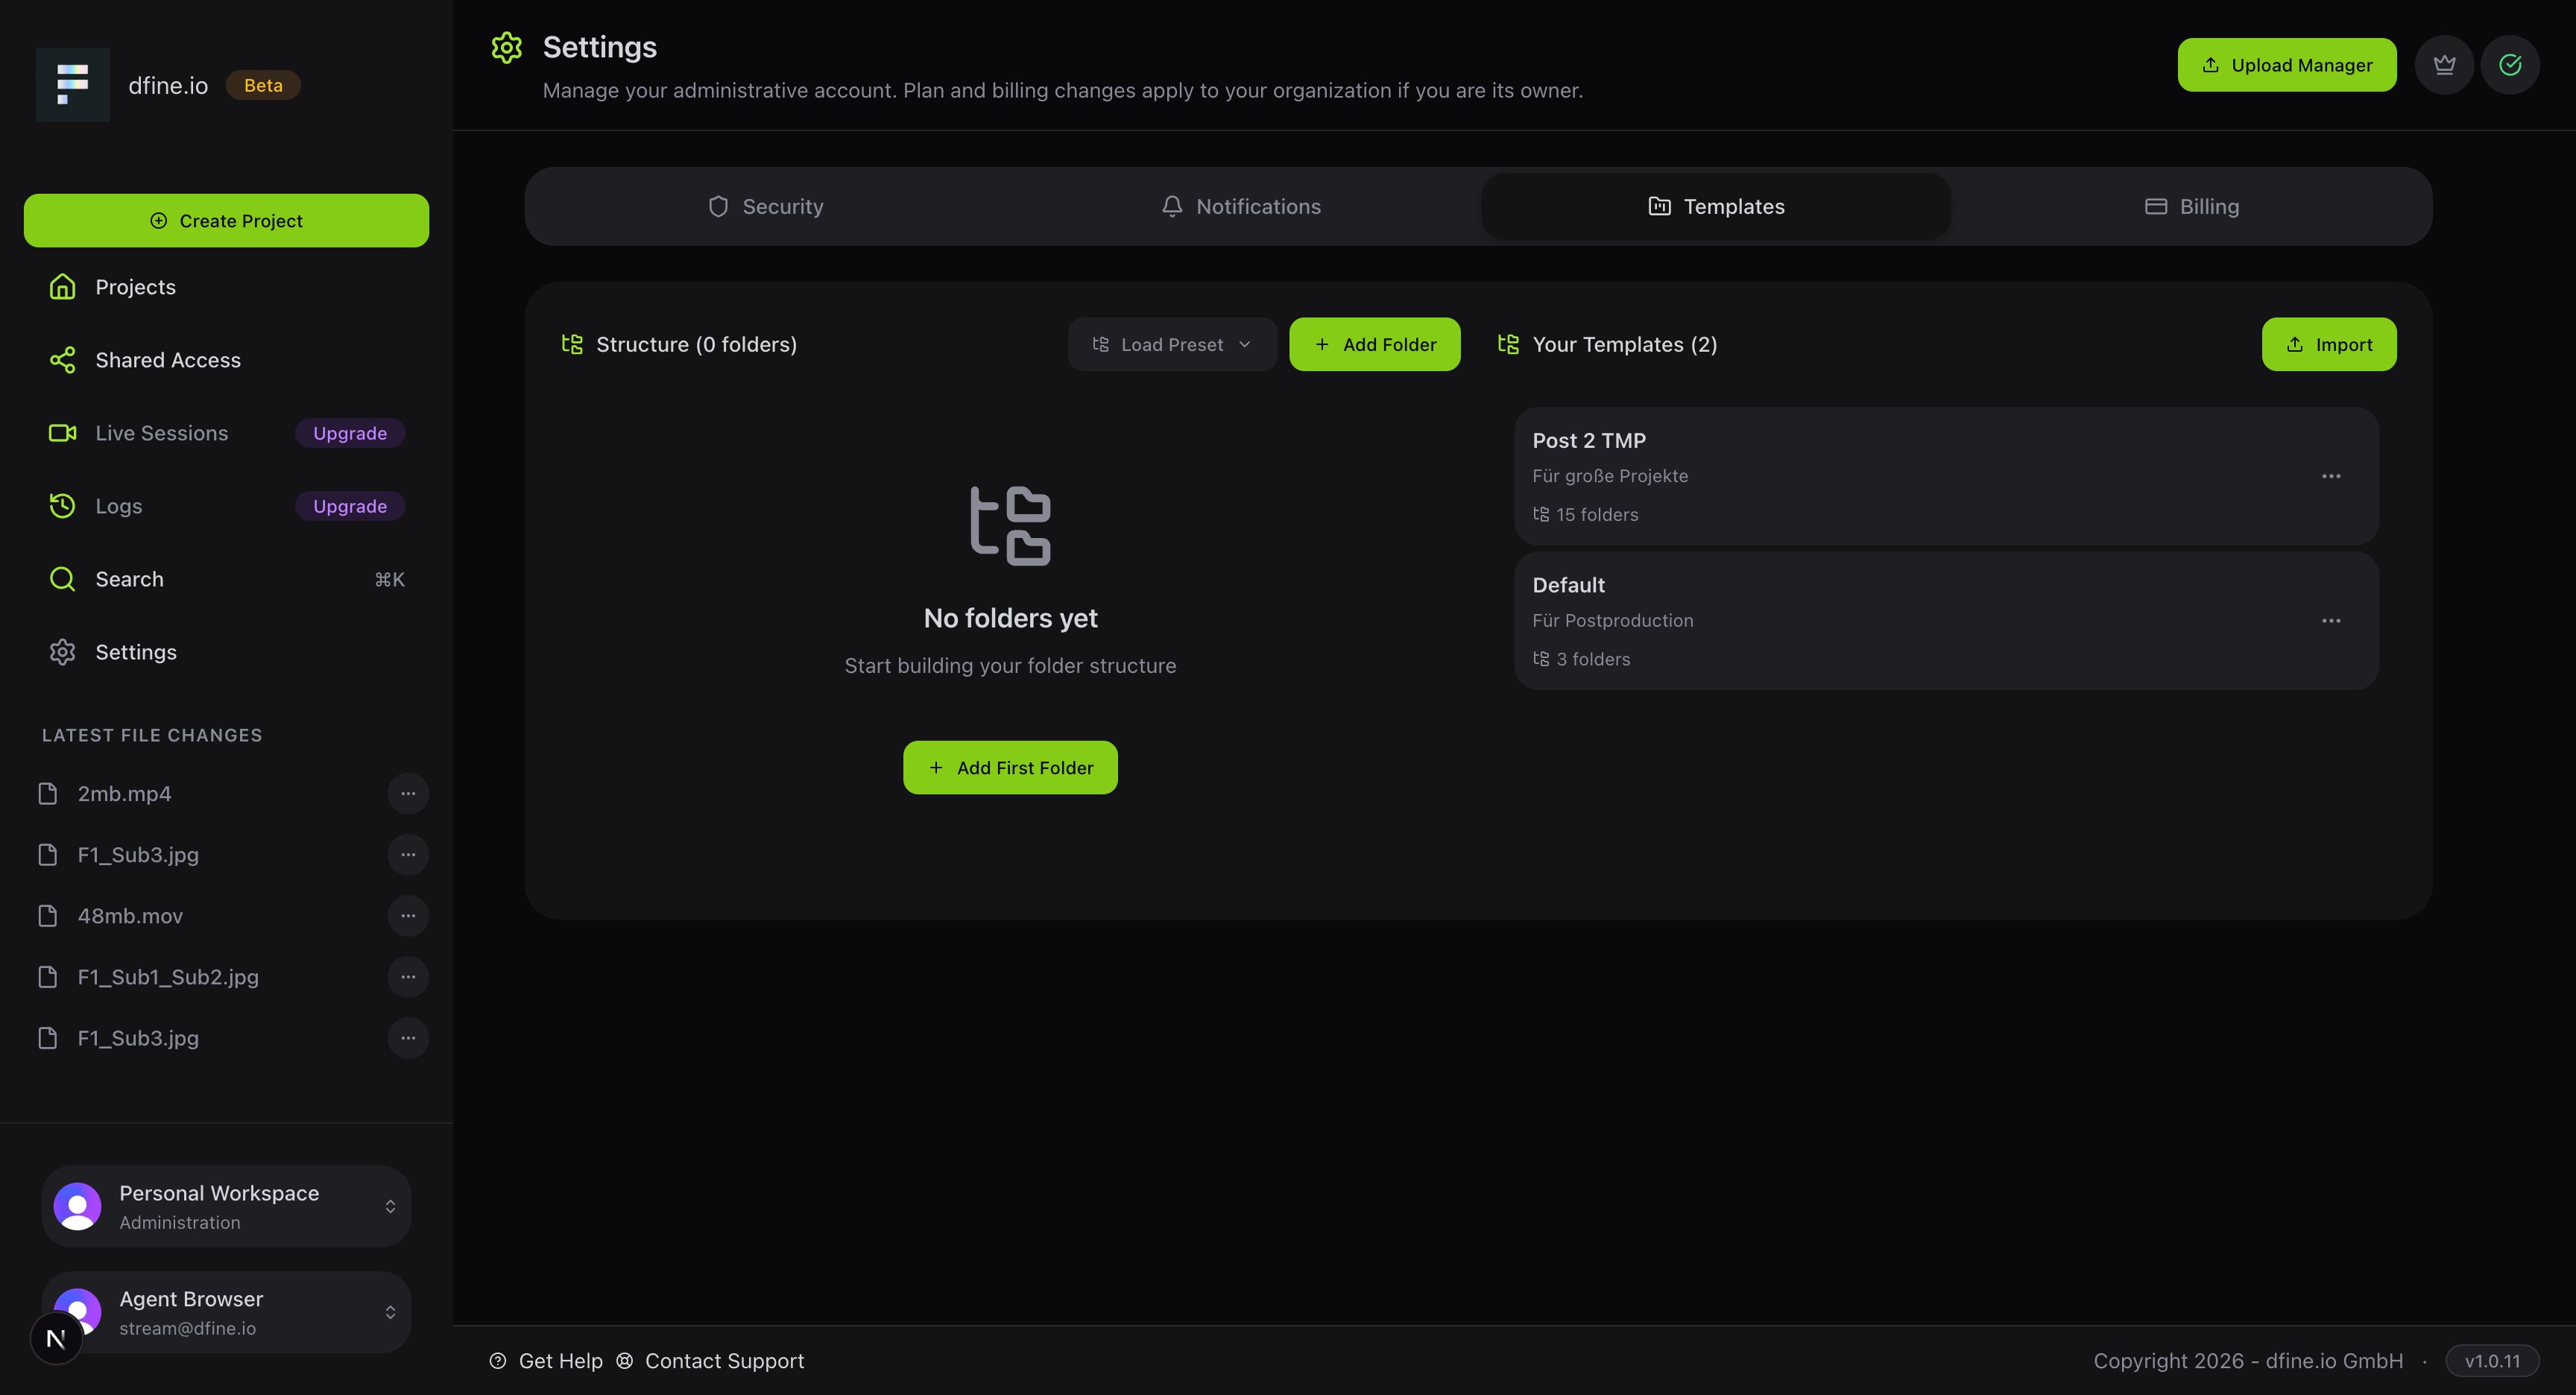Go to Projects in sidebar
2576x1395 pixels.
(226, 287)
